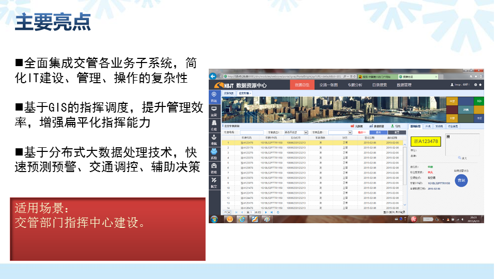Viewport: 496px width, 279px height.
Task: Click the browser tools gear icon
Action: pyautogui.click(x=481, y=76)
